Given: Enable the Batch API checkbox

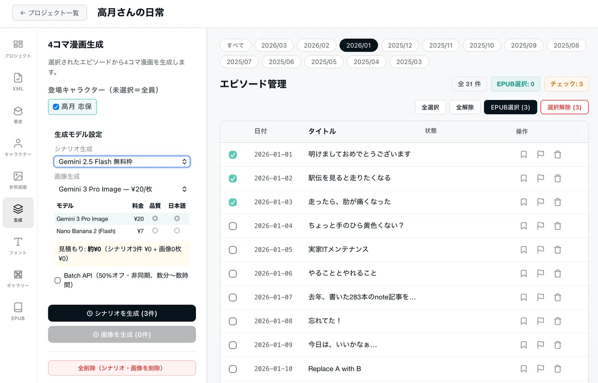Looking at the screenshot, I should coord(57,280).
